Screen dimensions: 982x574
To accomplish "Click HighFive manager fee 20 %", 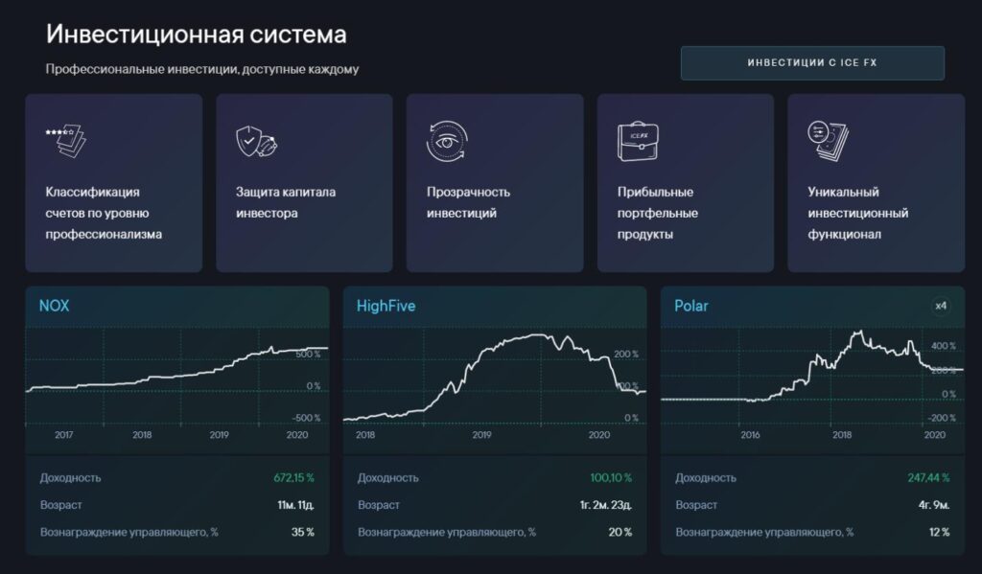I will click(620, 532).
